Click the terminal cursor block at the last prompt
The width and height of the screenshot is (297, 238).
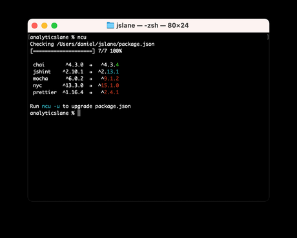(x=79, y=113)
